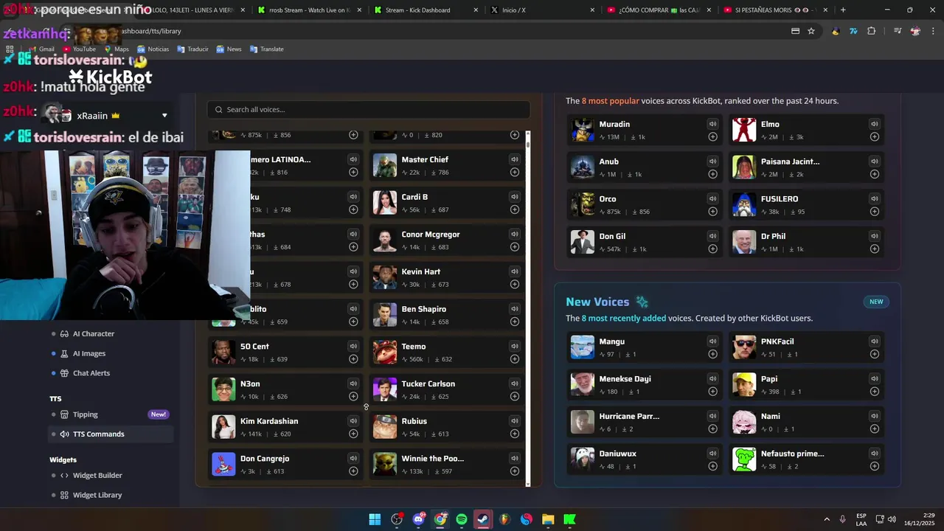This screenshot has height=531, width=944.
Task: Play the Cardi B voice preview
Action: click(514, 197)
